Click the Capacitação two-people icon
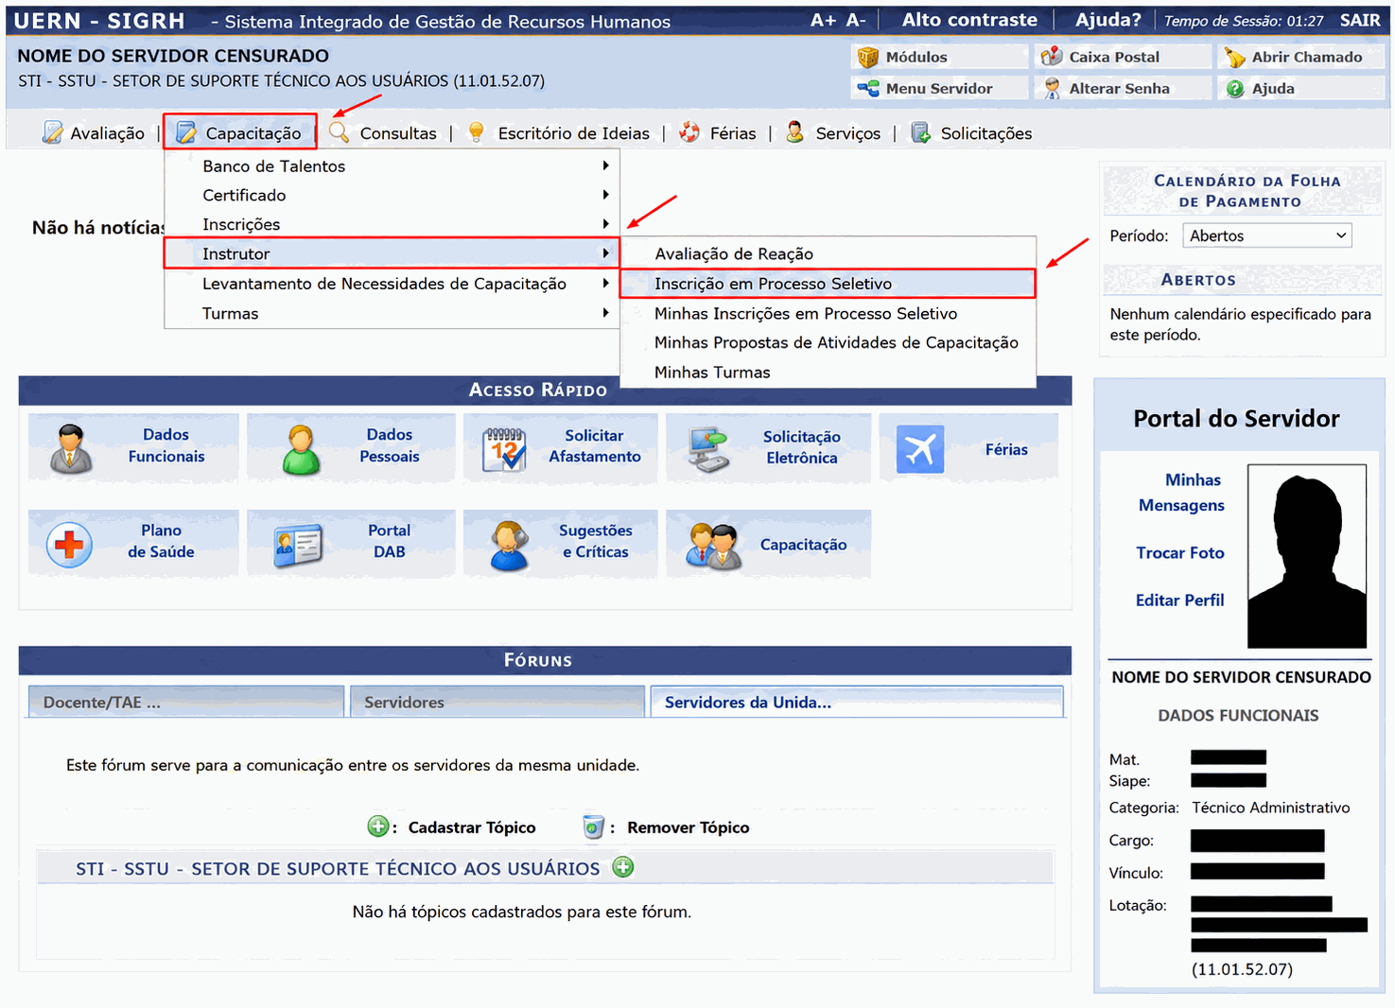 713,546
